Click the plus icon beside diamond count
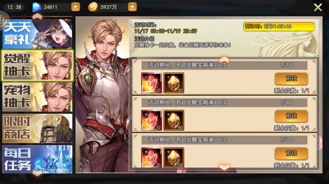 [75, 7]
